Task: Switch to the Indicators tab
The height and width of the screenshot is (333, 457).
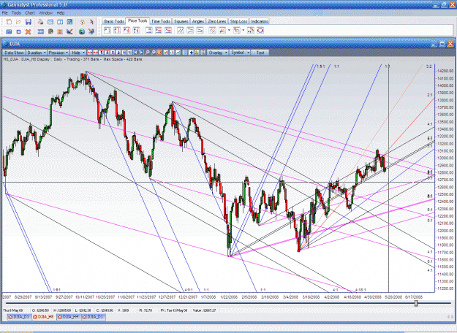Action: click(x=260, y=21)
